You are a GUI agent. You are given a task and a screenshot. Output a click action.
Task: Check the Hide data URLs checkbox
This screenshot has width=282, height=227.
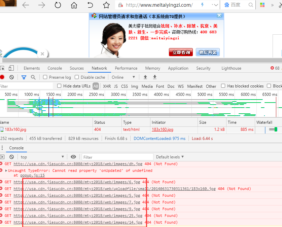tap(59, 86)
